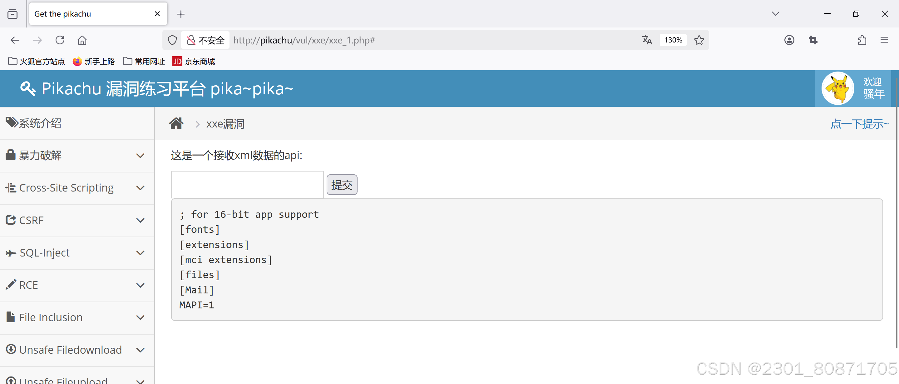The height and width of the screenshot is (384, 899).
Task: Click the xml data input field
Action: click(x=247, y=185)
